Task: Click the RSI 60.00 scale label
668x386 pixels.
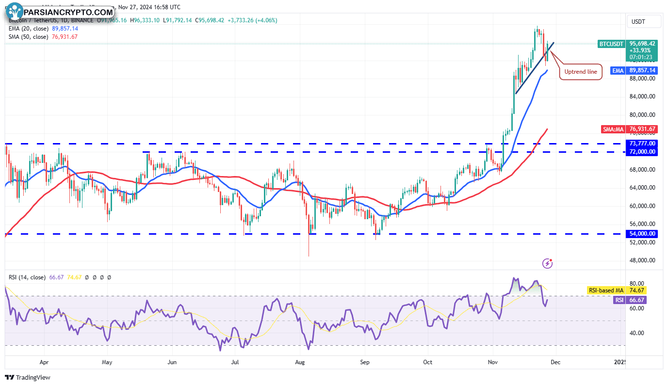Action: point(637,308)
